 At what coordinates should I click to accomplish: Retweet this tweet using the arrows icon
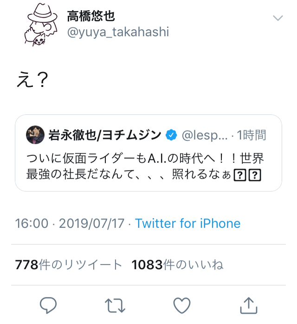tap(115, 305)
